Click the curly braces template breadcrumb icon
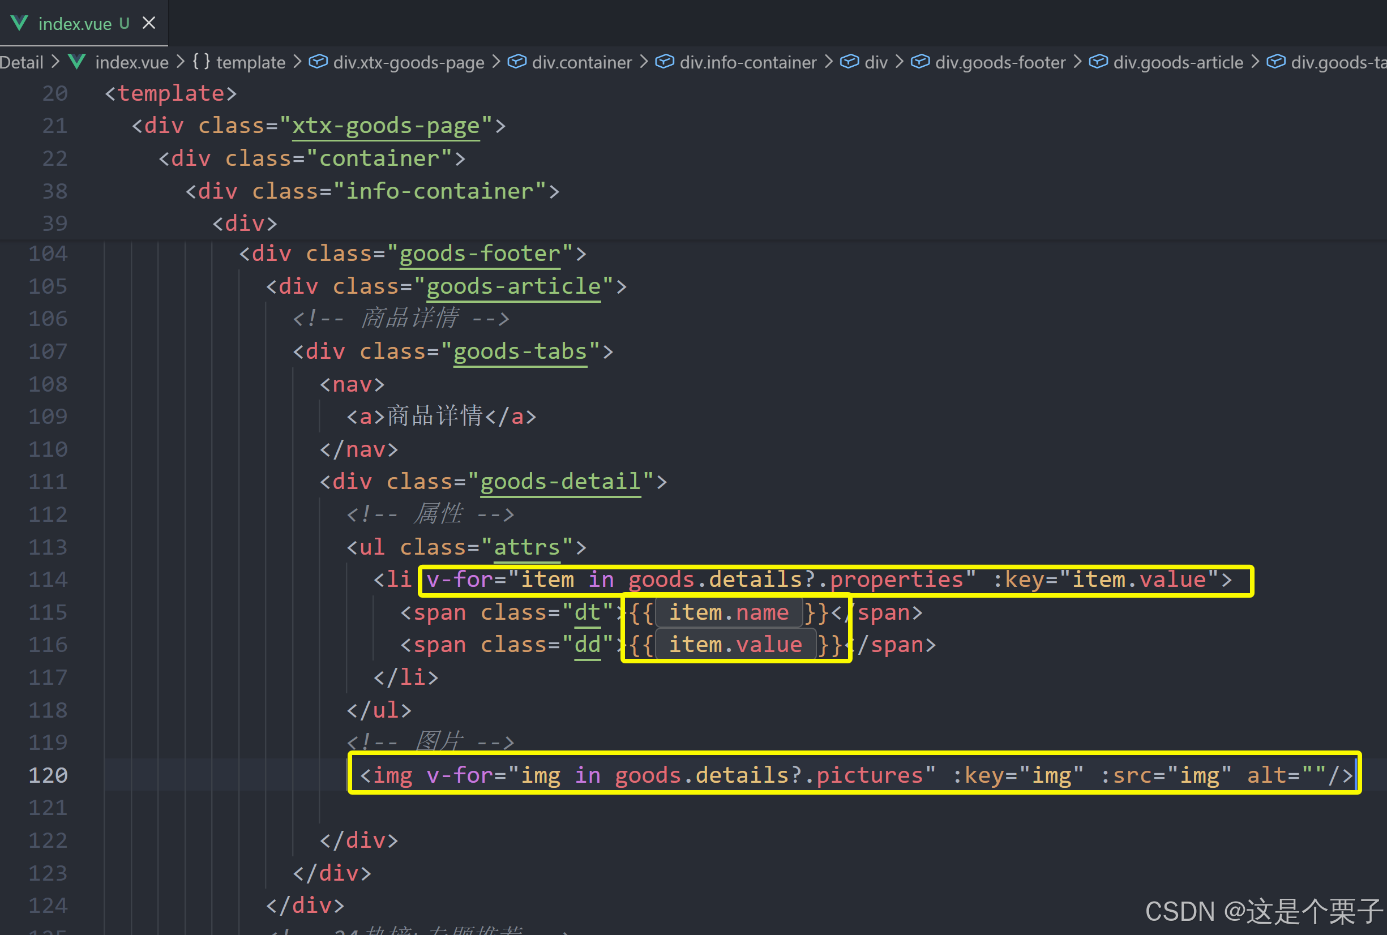The height and width of the screenshot is (935, 1387). (x=202, y=62)
